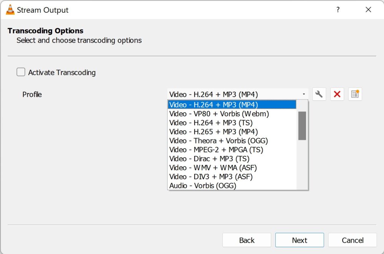The image size is (384, 254).
Task: Select the Video - VP80 + Vorbis (Webm) profile
Action: (x=219, y=114)
